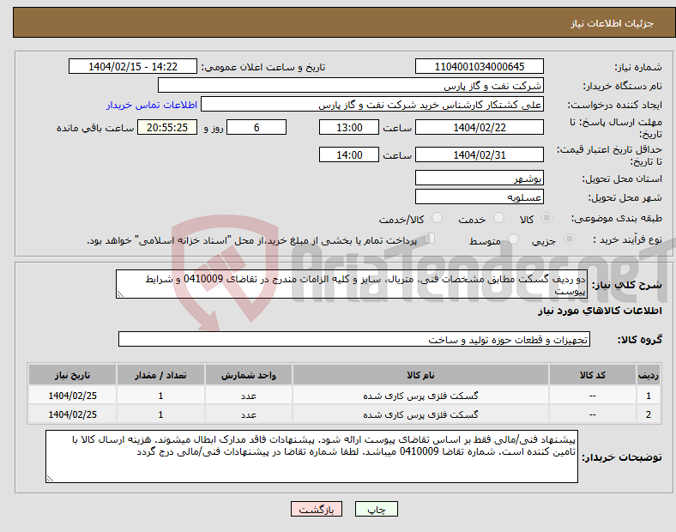Click the کد کالا column header

(x=593, y=375)
